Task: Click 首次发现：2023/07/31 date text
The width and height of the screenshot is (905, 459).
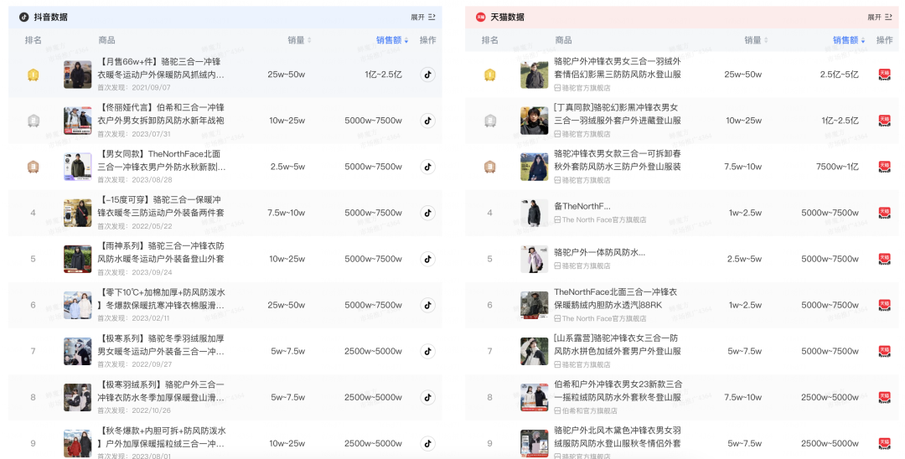Action: 134,134
